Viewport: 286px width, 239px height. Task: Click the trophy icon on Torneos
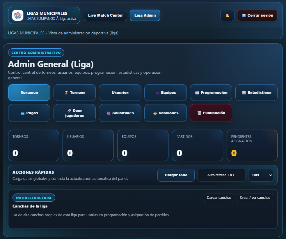(x=65, y=92)
